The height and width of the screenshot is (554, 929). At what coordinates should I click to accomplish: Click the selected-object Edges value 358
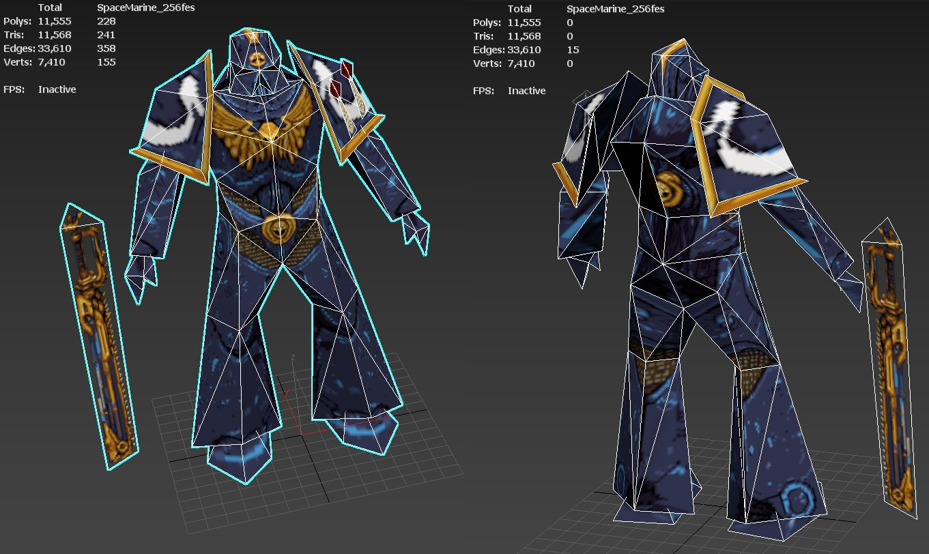point(106,48)
